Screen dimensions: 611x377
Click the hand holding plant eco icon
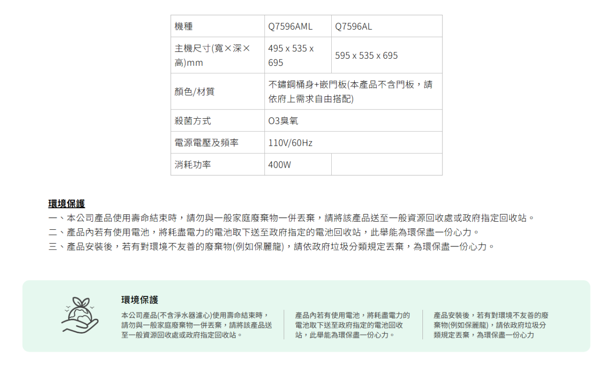pos(80,315)
